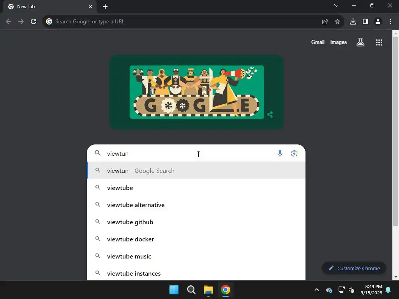Image resolution: width=399 pixels, height=299 pixels.
Task: Click the scrollbar down arrow
Action: (x=395, y=277)
